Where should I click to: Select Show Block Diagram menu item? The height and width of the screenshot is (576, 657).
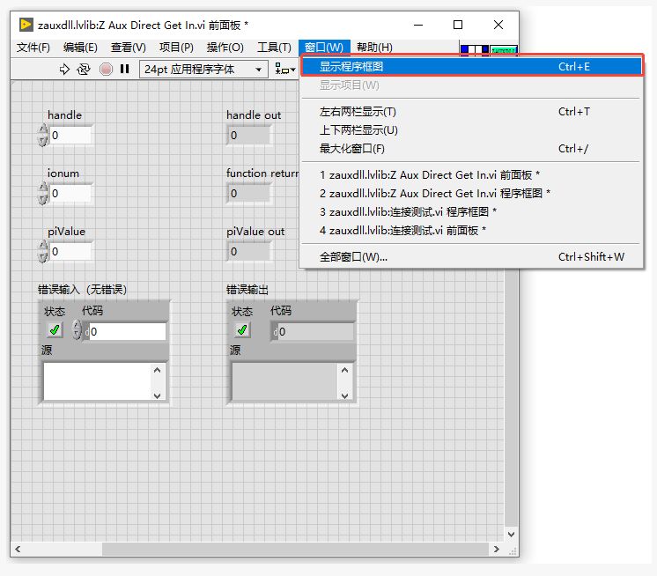point(351,66)
